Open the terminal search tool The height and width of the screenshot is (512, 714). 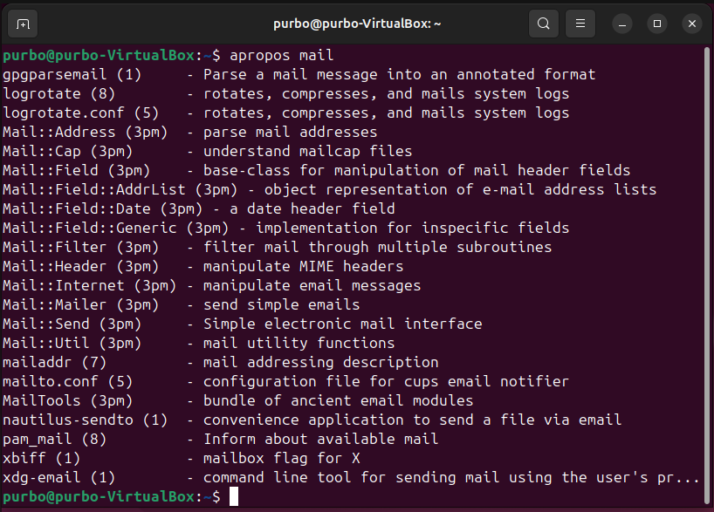tap(543, 24)
